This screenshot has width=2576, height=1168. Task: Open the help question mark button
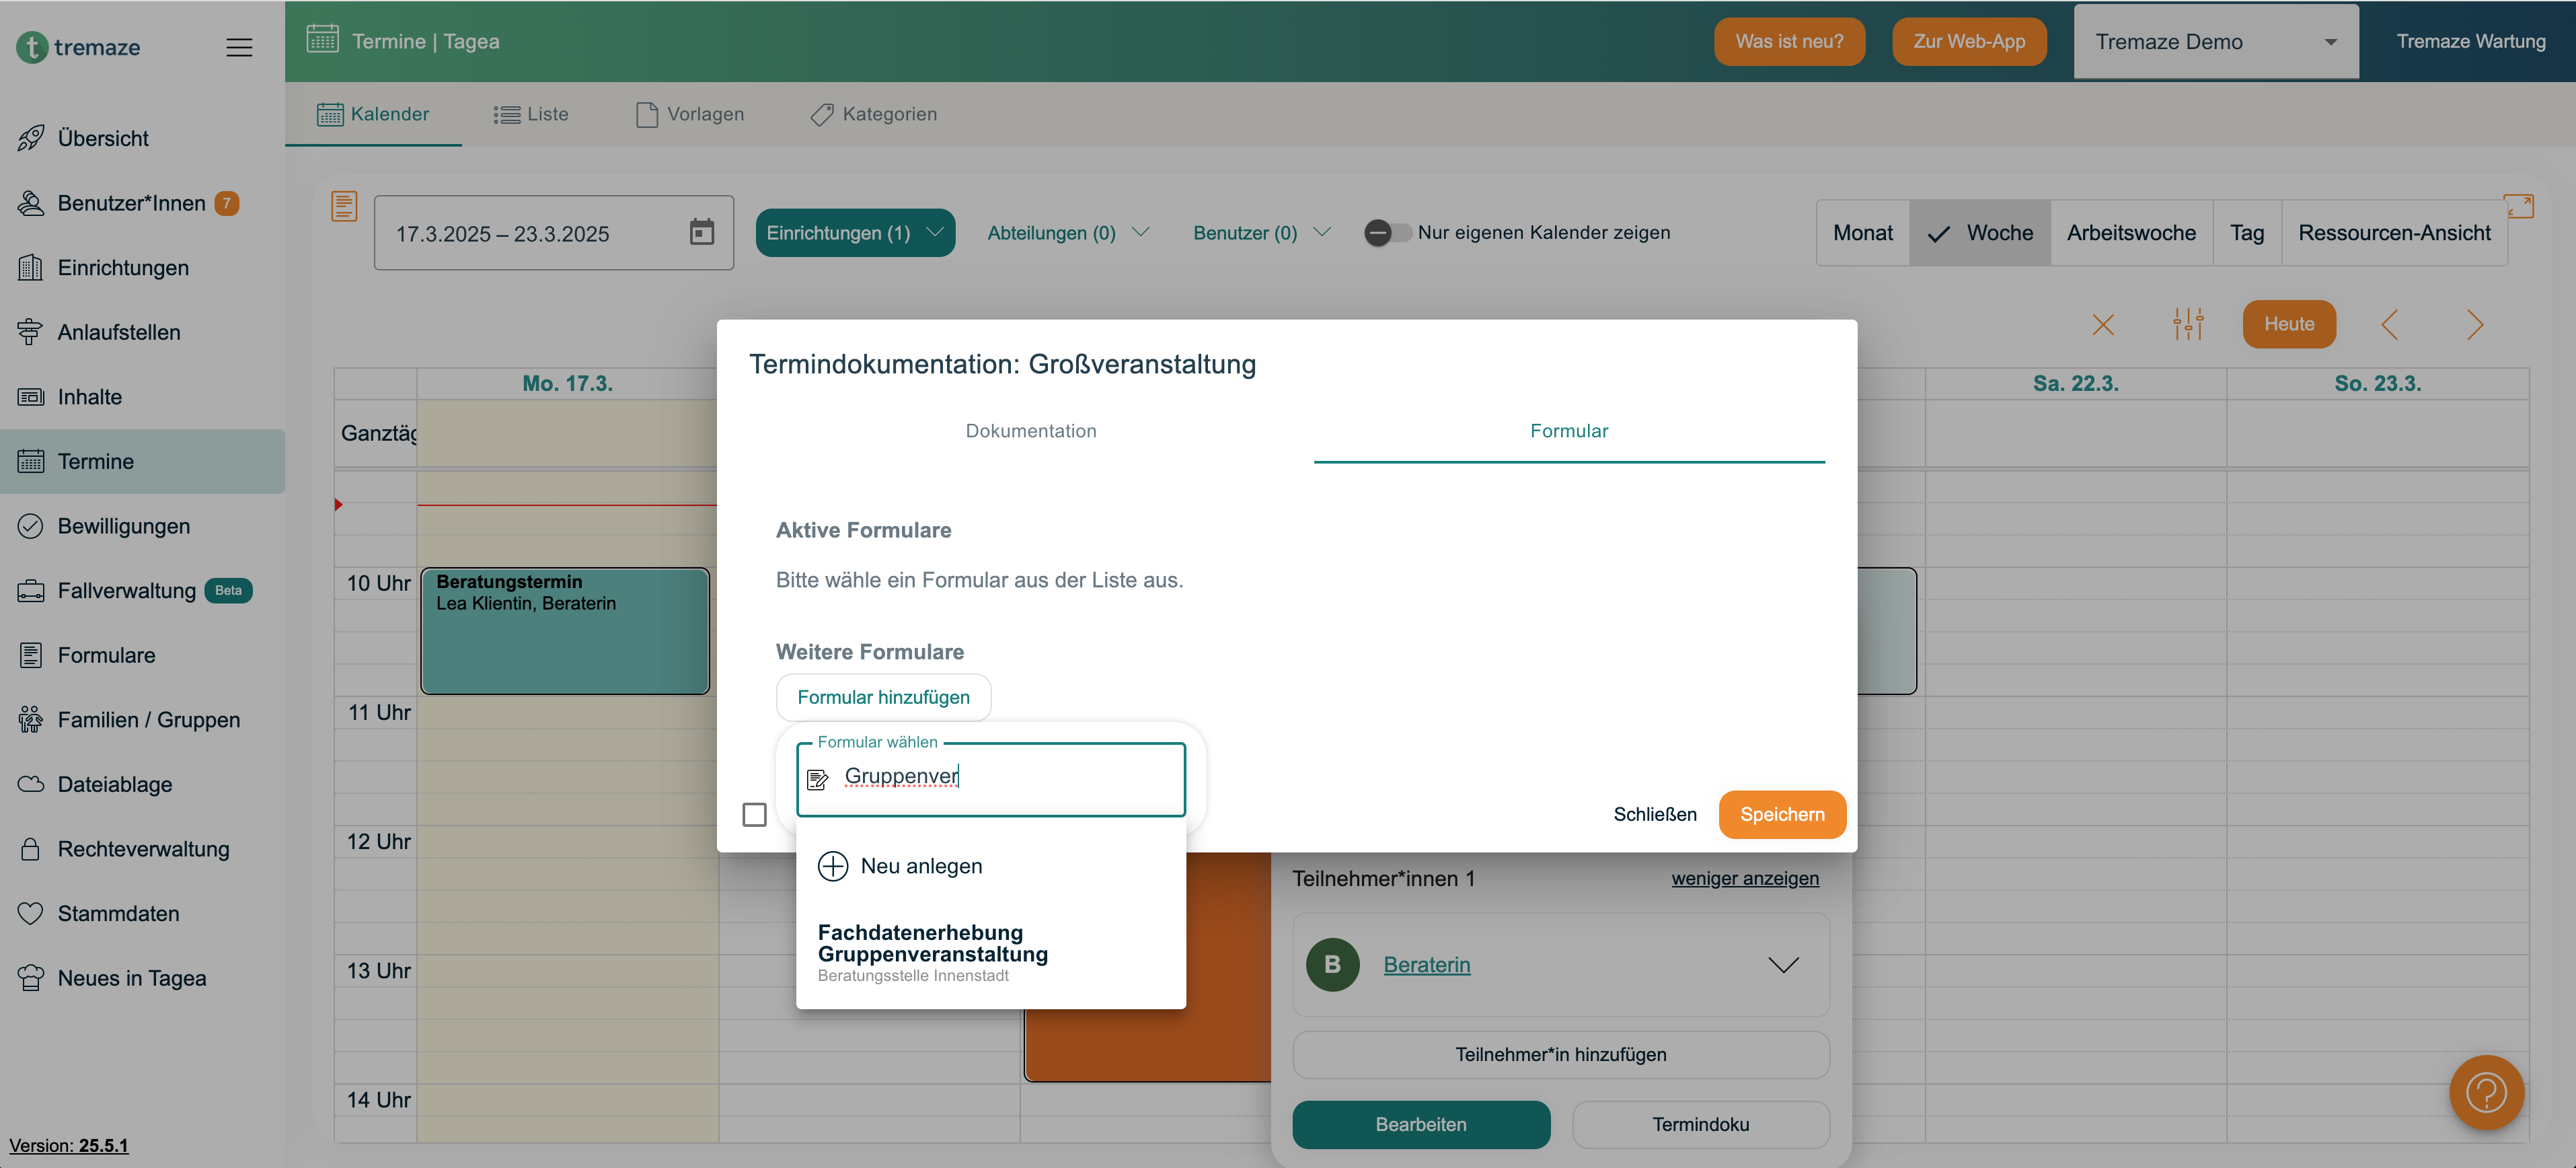2486,1092
